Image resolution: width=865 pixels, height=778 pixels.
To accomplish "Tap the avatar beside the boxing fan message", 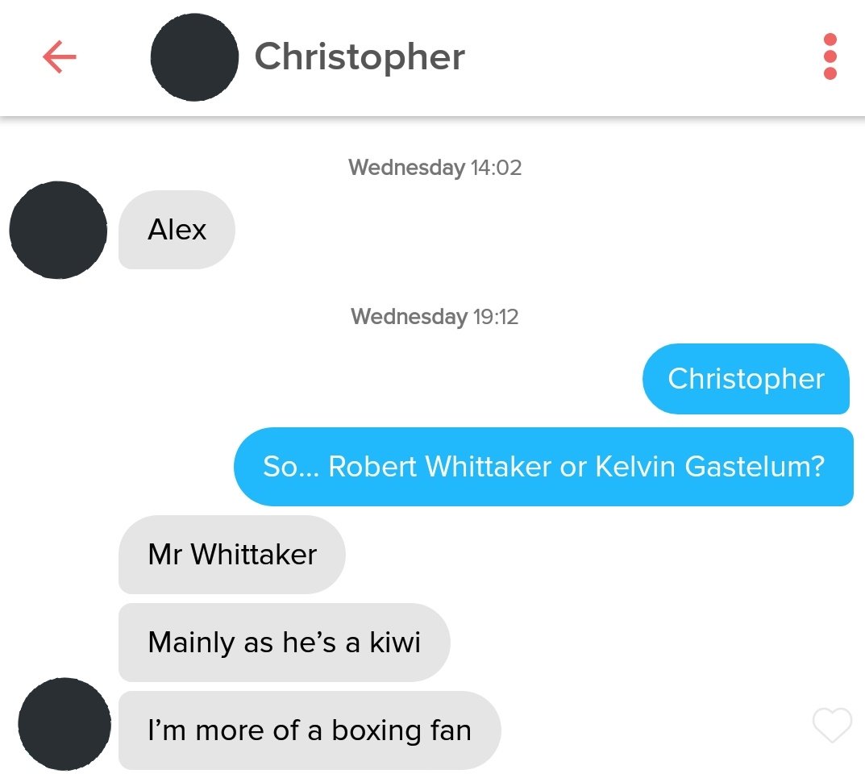I will [x=64, y=724].
